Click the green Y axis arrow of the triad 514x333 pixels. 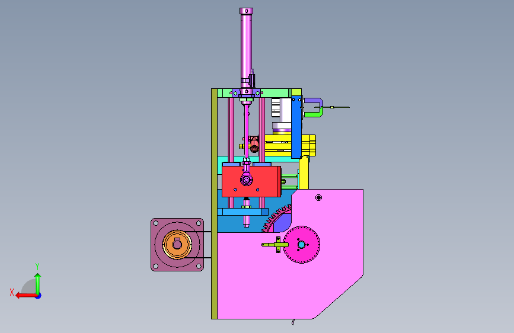click(38, 283)
